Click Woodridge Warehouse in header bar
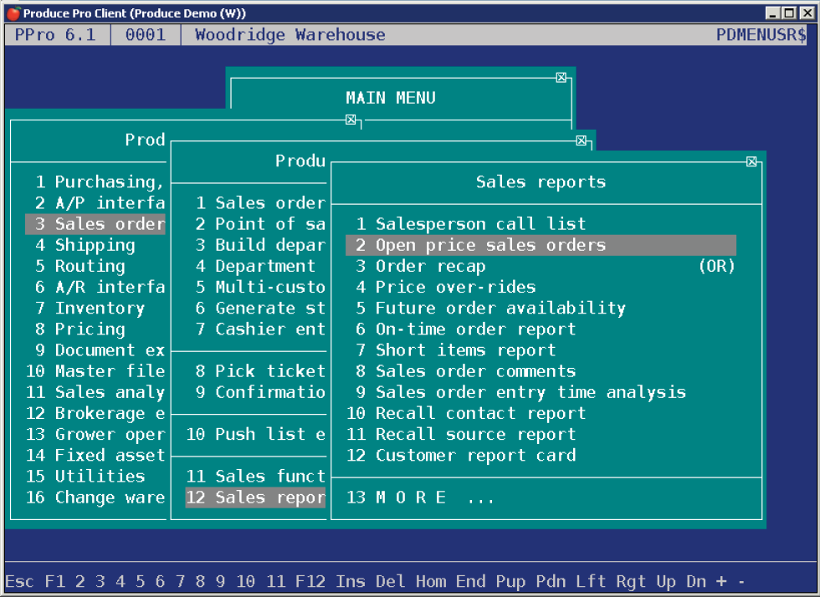Screen dimensions: 820x597 click(x=290, y=35)
